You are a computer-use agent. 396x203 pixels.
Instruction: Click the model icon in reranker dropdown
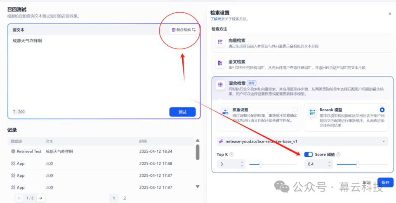[221, 141]
